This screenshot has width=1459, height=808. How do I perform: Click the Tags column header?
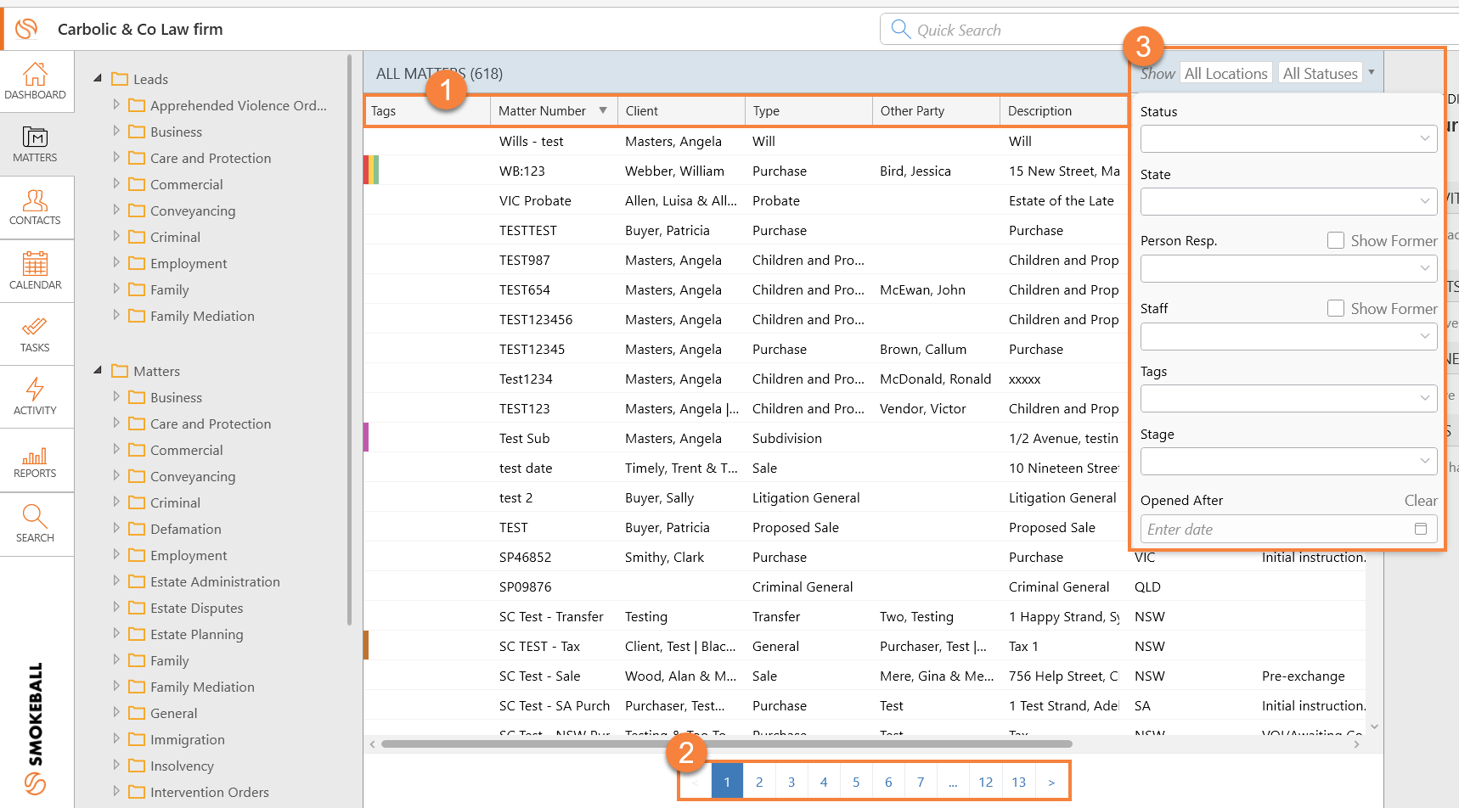tap(428, 111)
